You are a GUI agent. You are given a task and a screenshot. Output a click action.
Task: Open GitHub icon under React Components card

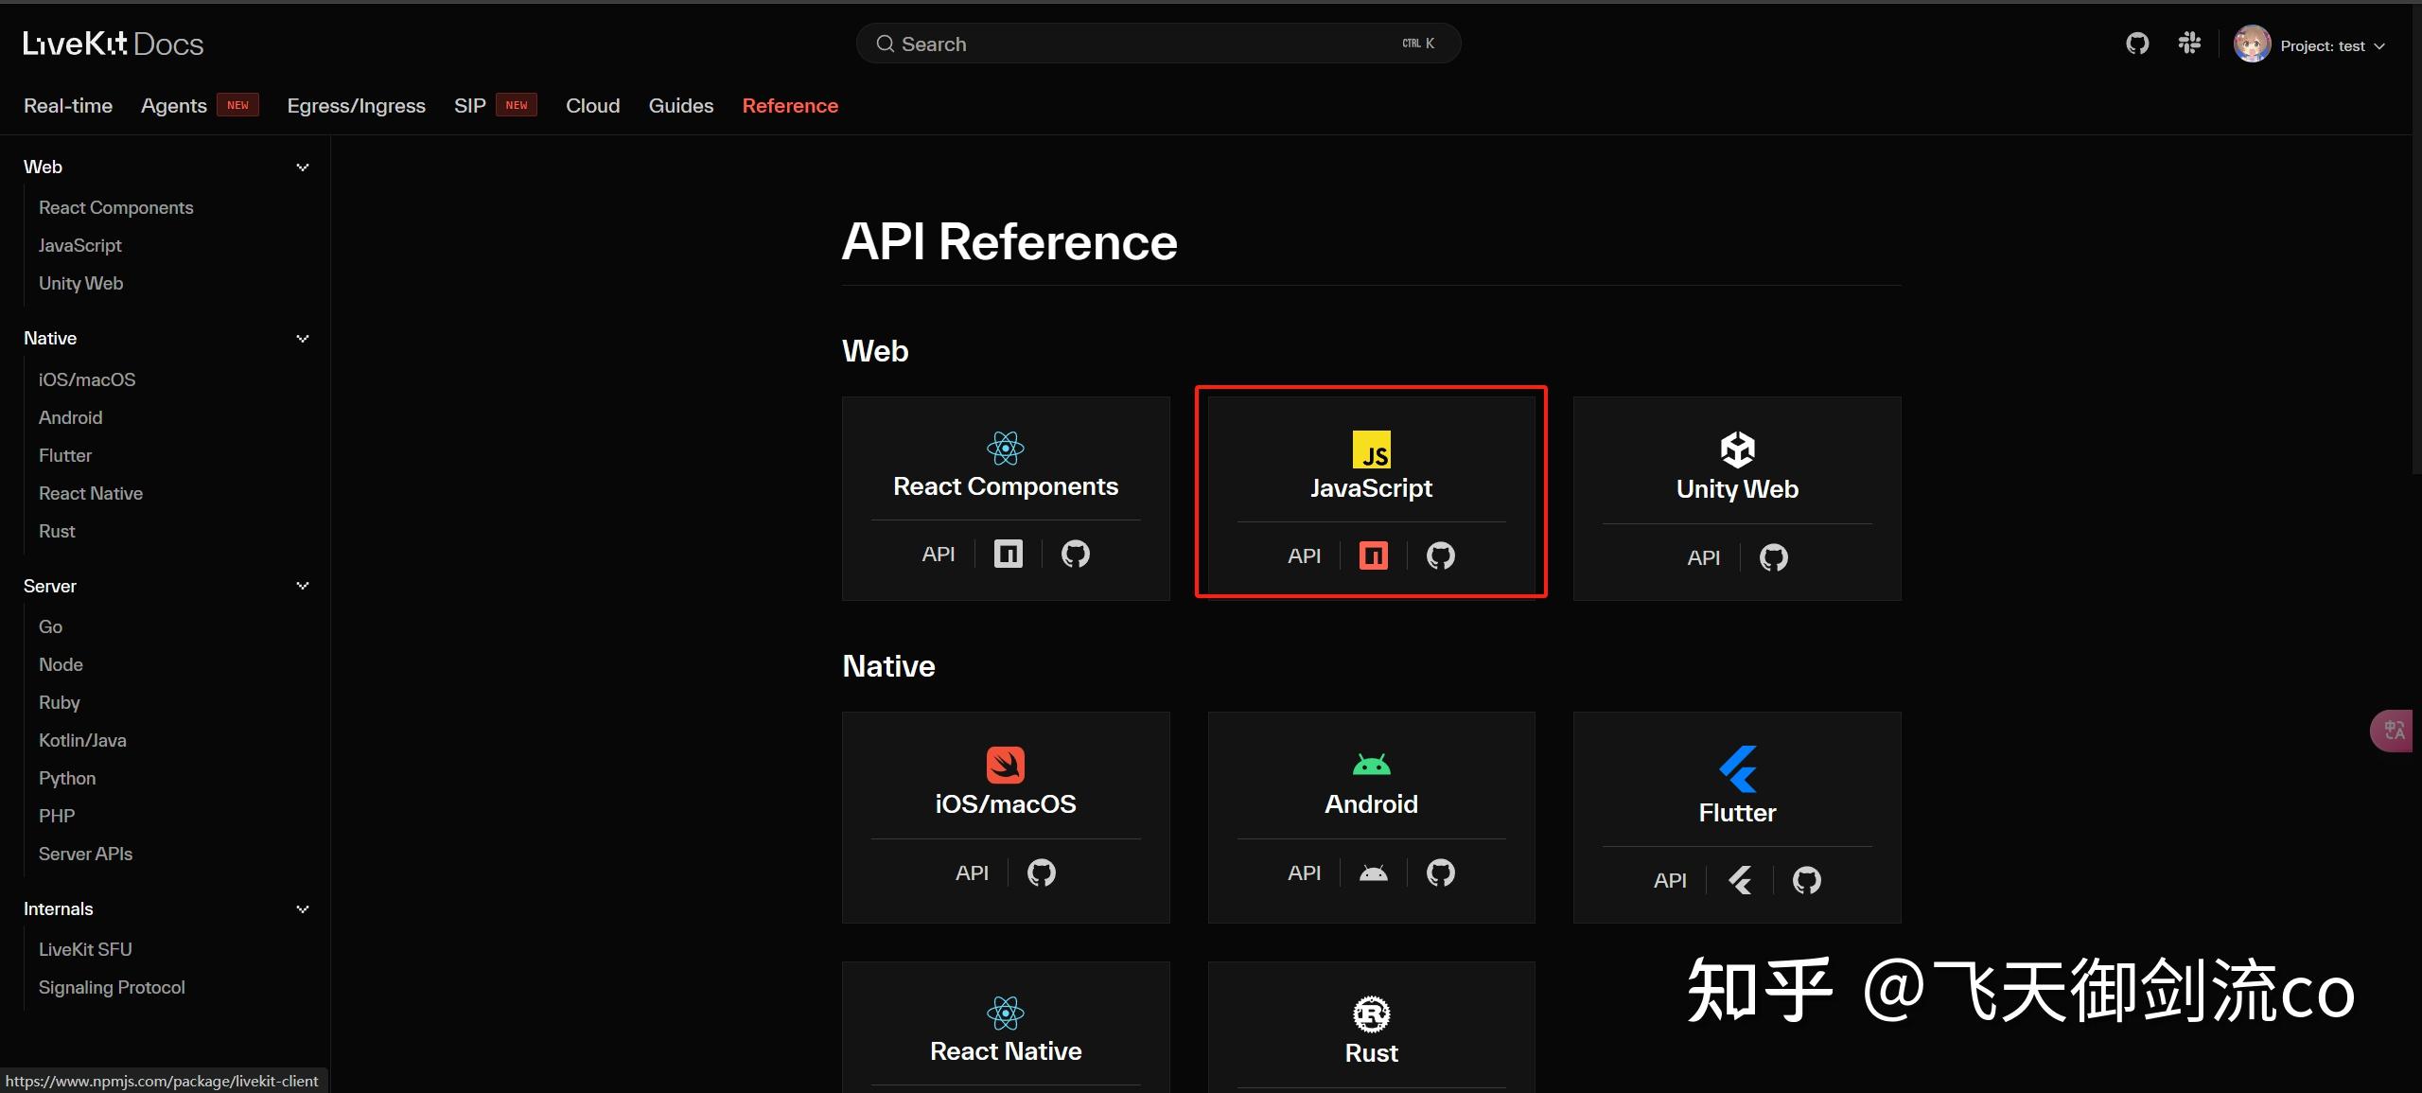click(x=1075, y=554)
